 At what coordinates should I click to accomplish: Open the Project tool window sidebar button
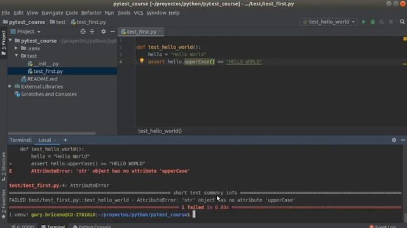point(3,42)
